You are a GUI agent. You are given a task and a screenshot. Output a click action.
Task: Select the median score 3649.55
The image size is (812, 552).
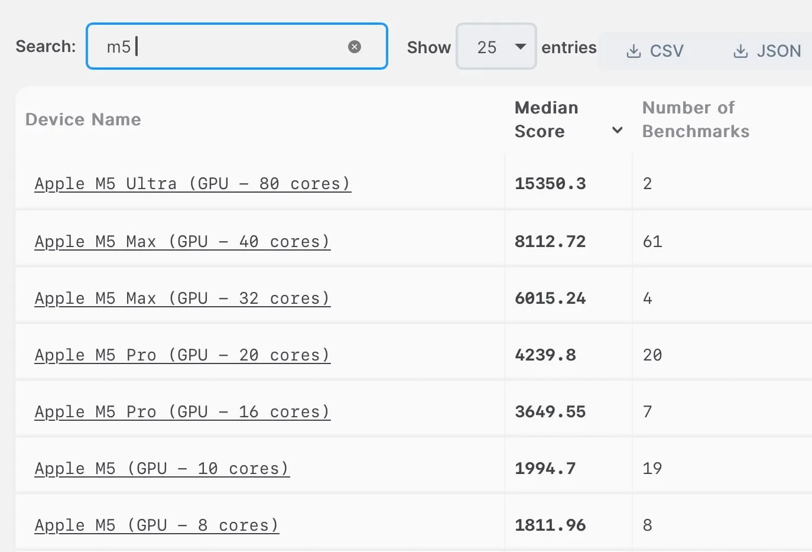click(550, 412)
